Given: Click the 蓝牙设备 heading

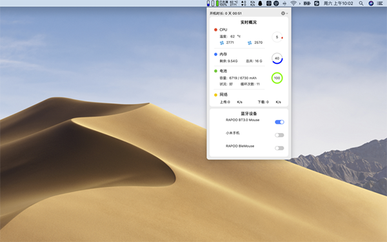Looking at the screenshot, I should [x=249, y=114].
